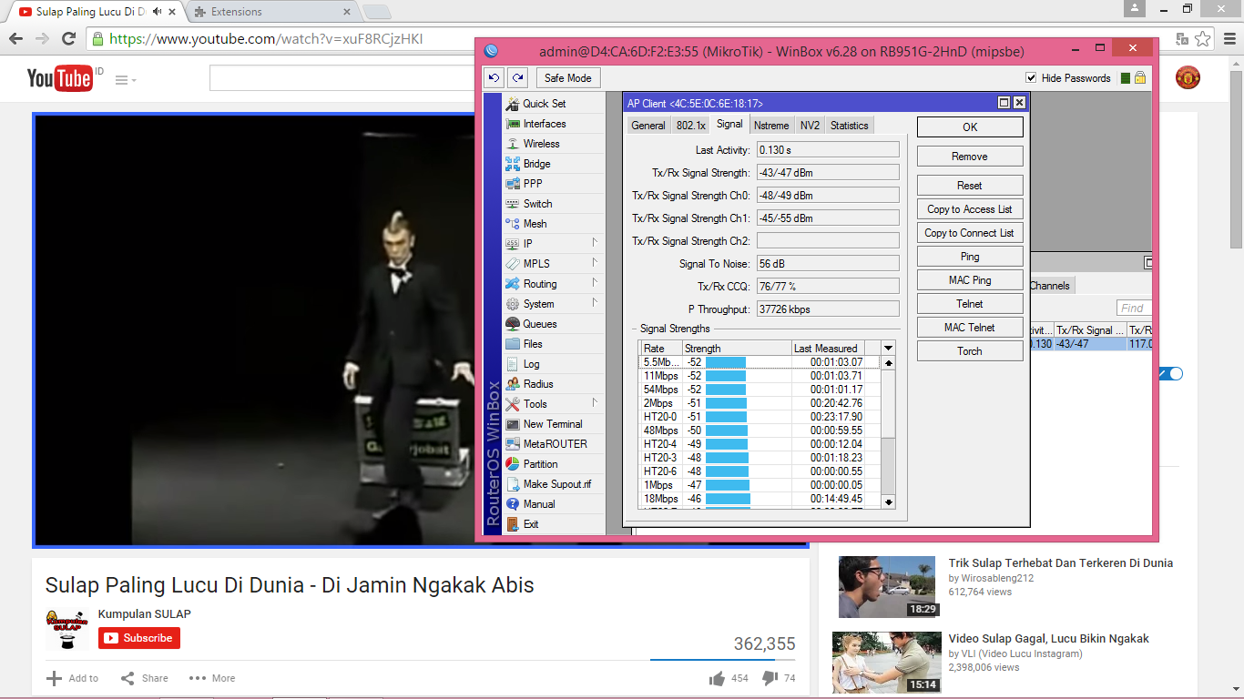Click the YouTube logo
This screenshot has height=699, width=1244.
coord(60,79)
